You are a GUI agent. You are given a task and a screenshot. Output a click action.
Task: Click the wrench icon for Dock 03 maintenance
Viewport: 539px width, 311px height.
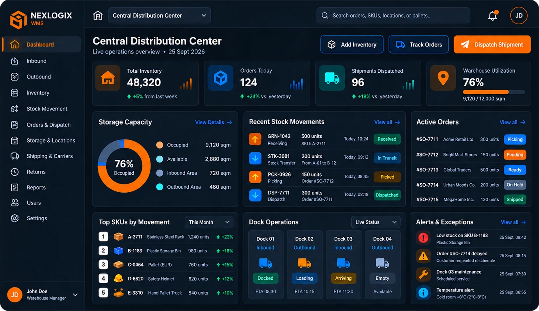[423, 275]
